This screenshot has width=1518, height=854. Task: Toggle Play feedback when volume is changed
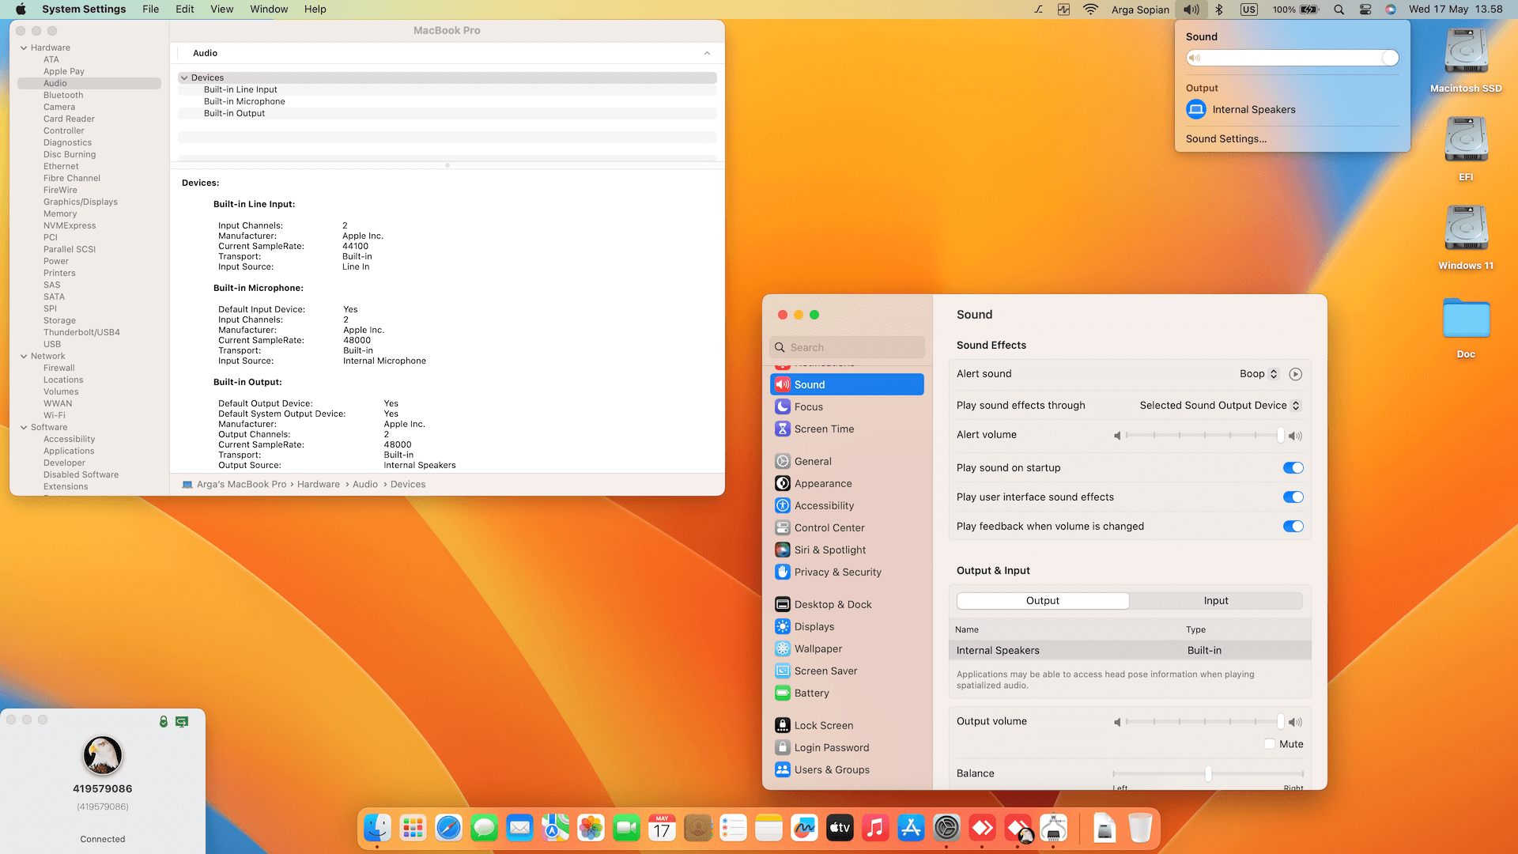tap(1293, 527)
